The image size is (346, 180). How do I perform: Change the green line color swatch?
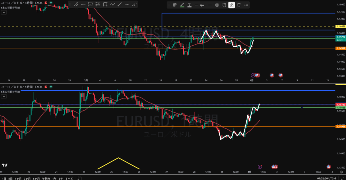coord(182,5)
